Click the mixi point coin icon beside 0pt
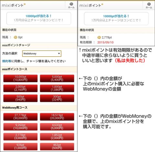Screen dimensions: 155x152 15,37
